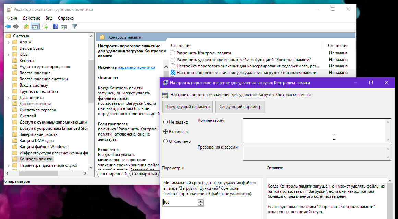The height and width of the screenshot is (219, 398).
Task: Select the "Отключено" radio button
Action: click(x=166, y=141)
